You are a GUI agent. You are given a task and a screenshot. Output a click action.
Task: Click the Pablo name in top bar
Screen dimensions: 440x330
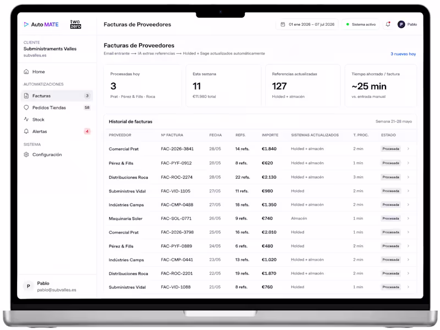[x=412, y=24]
